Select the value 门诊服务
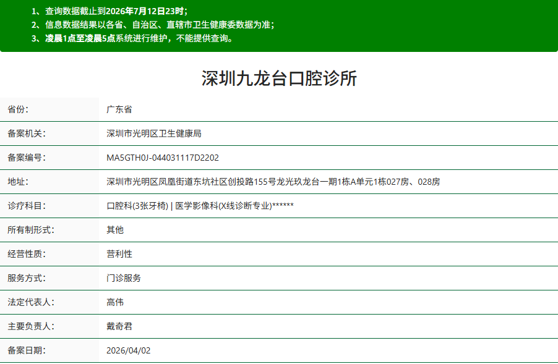 coord(124,278)
